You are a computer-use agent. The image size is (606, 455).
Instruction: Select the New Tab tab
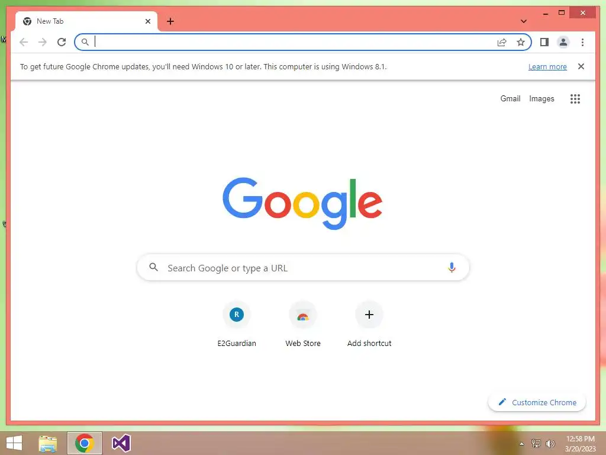86,21
